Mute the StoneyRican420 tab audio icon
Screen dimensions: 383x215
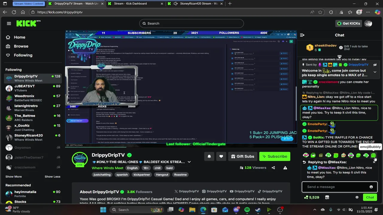[x=176, y=4]
